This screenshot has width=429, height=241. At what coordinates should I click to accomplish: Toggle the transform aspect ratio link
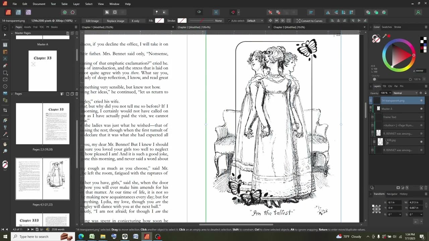tap(426, 205)
